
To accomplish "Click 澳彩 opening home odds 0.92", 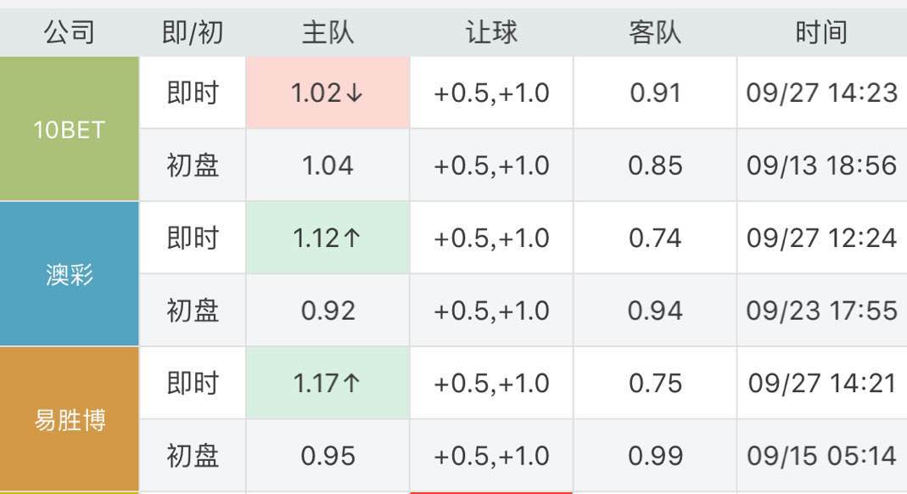I will click(x=328, y=311).
